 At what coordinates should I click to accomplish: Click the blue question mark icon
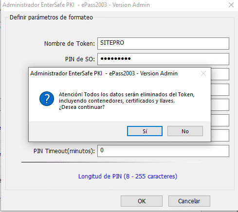(47, 99)
